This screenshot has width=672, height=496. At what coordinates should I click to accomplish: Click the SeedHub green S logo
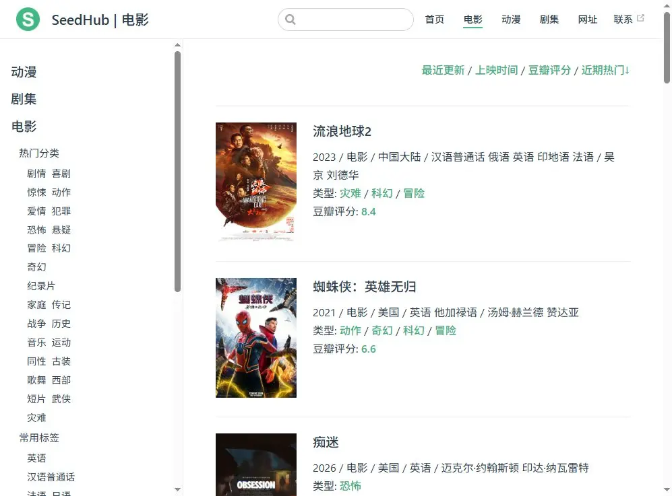28,20
